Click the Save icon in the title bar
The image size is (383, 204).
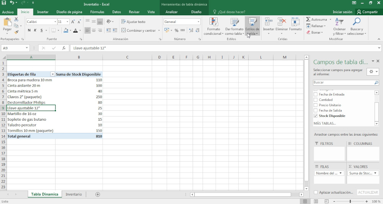point(4,3)
